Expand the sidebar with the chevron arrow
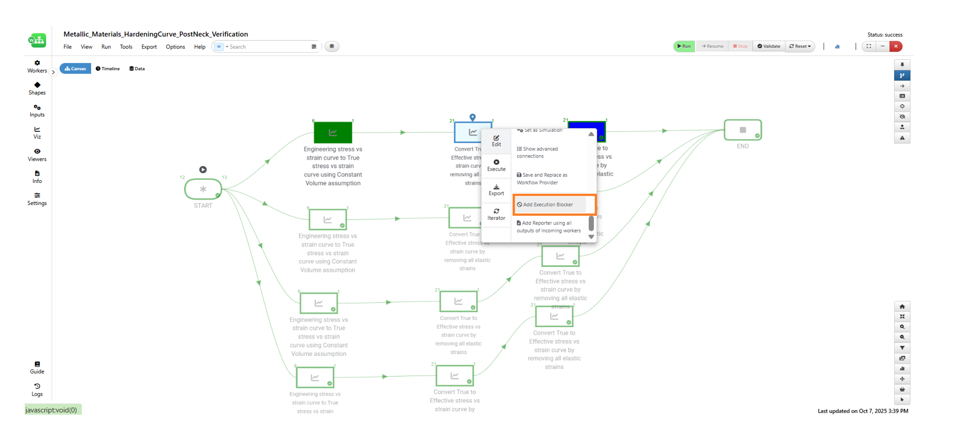Image resolution: width=959 pixels, height=442 pixels. tap(53, 72)
